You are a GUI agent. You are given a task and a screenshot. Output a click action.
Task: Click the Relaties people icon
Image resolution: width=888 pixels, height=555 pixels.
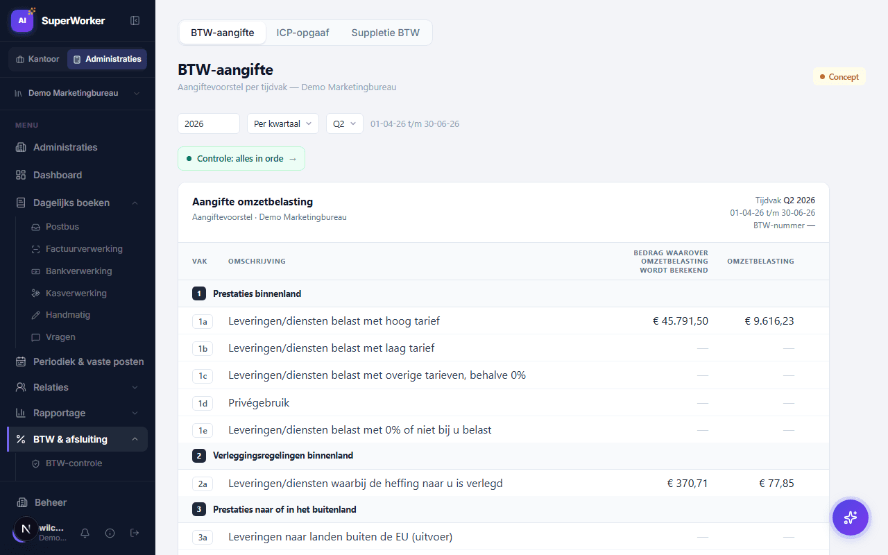(x=21, y=387)
